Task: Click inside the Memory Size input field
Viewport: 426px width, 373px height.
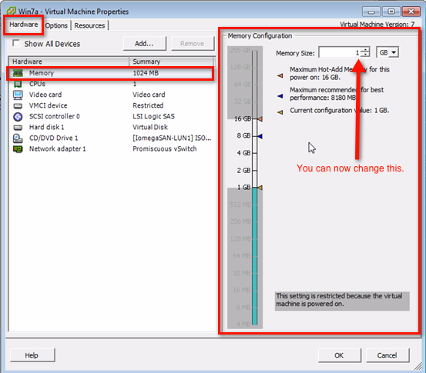Action: tap(340, 52)
